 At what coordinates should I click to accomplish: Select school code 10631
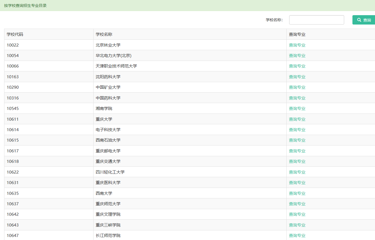[13, 182]
